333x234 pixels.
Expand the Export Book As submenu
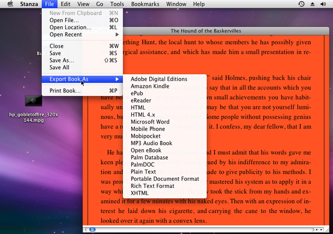(82, 79)
